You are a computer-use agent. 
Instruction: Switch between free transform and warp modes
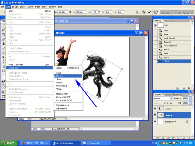(x=137, y=12)
